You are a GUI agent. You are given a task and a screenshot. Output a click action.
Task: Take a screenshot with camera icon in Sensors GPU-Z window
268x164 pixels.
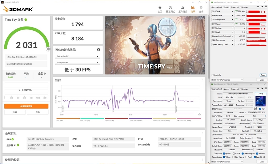click(x=258, y=6)
